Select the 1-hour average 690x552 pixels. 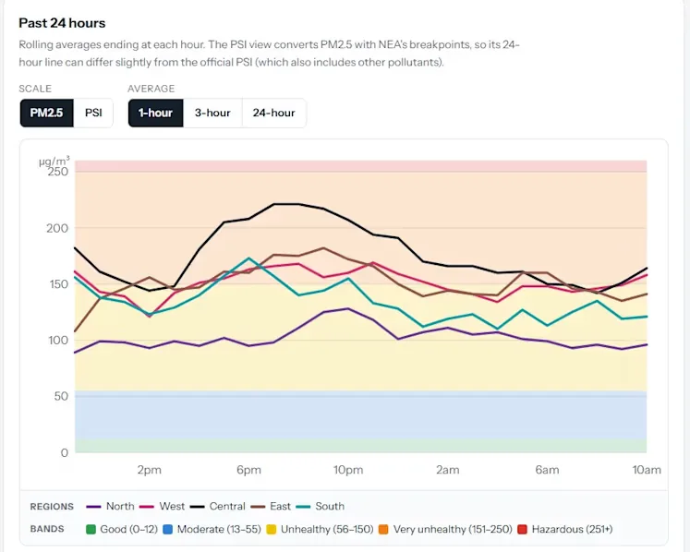point(155,113)
